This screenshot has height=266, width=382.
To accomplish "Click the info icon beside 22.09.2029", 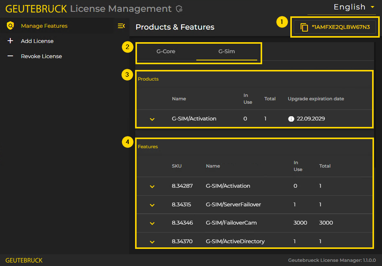I will 291,119.
